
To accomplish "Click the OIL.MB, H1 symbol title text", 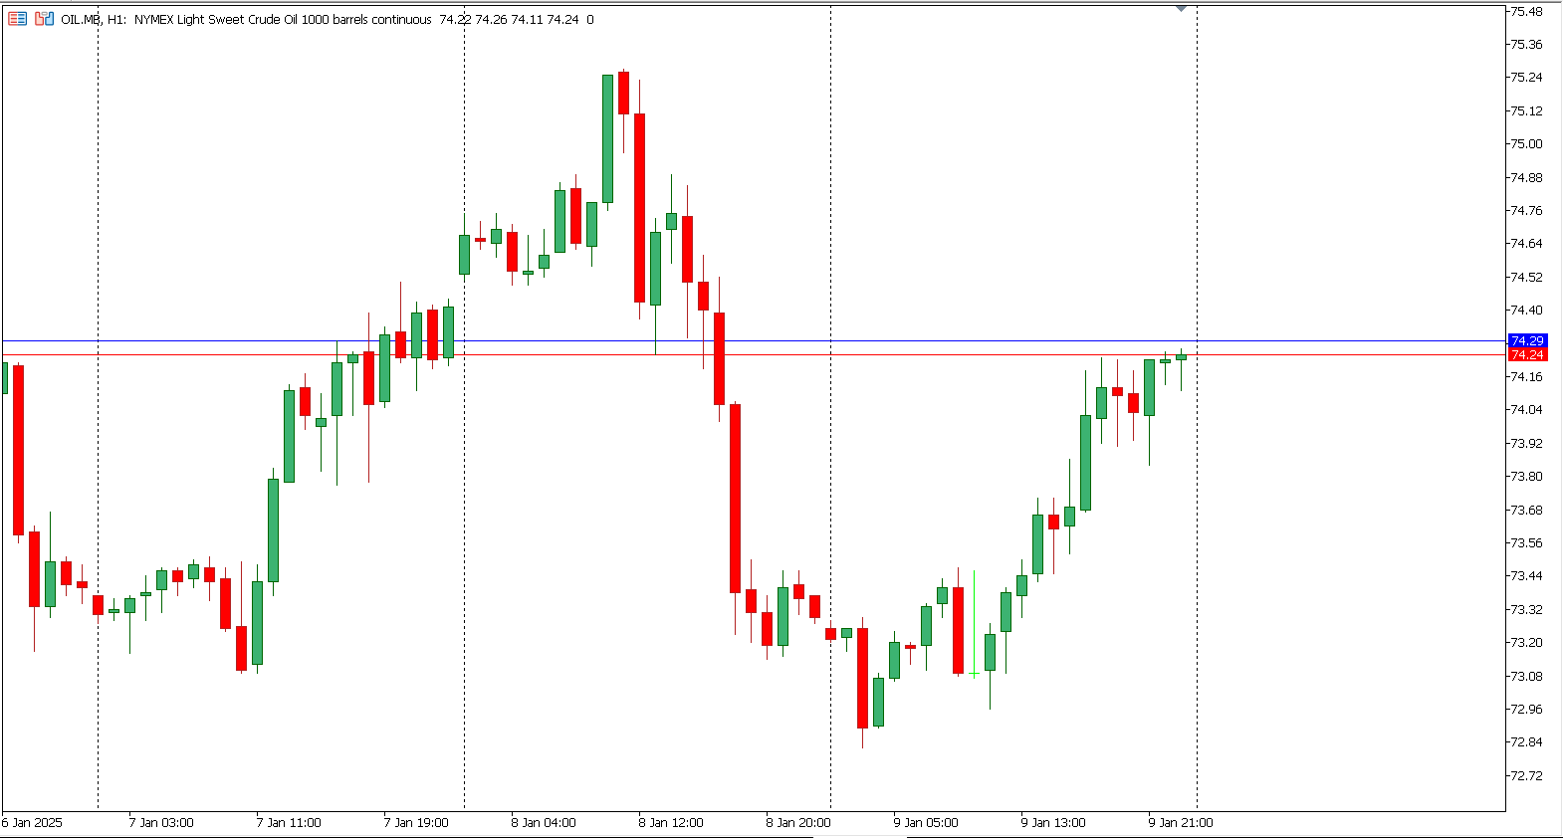I will point(94,19).
